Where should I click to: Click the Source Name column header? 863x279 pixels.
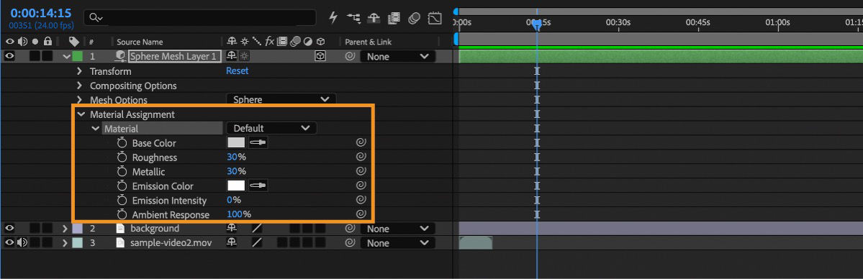coord(140,42)
